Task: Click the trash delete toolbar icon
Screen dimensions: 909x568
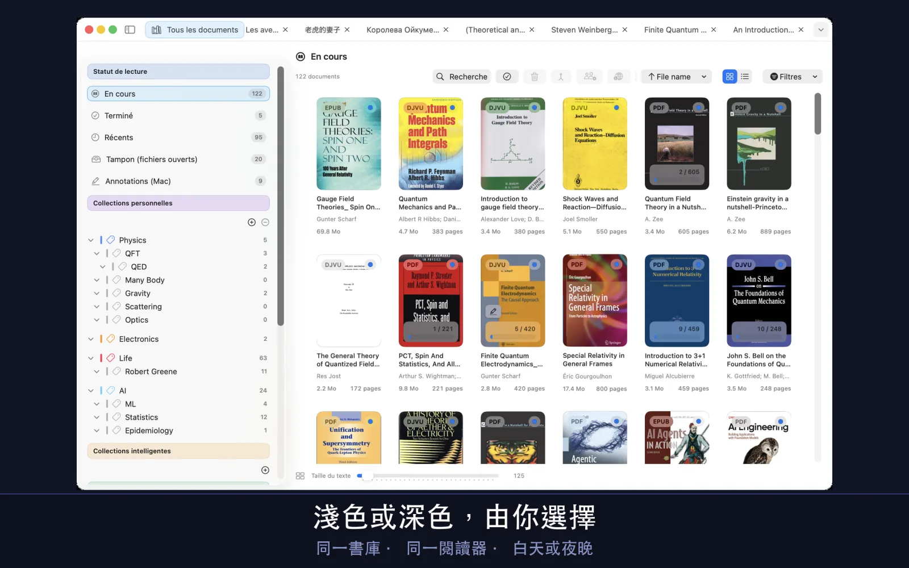Action: [535, 77]
